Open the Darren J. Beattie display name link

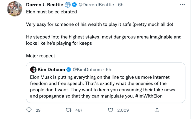pyautogui.click(x=45, y=5)
